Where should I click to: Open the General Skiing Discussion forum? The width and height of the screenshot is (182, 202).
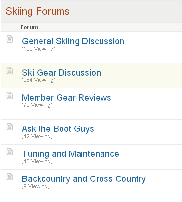[x=73, y=41]
